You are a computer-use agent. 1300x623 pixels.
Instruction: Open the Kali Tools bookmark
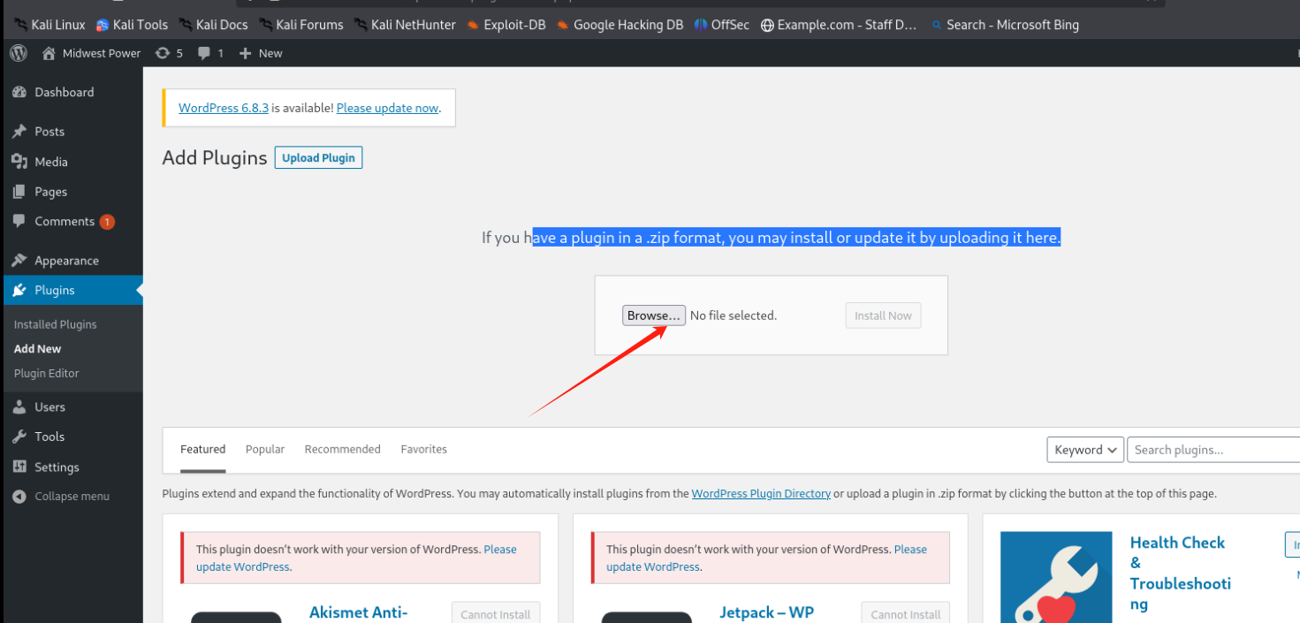(x=132, y=25)
